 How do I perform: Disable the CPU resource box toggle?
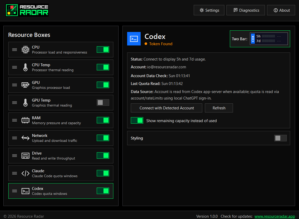(103, 50)
